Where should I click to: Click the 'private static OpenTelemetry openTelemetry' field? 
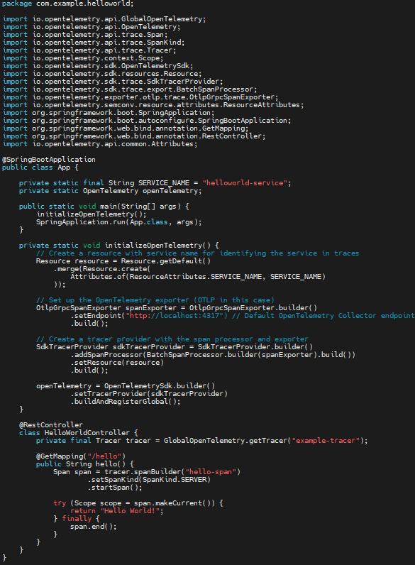(110, 191)
